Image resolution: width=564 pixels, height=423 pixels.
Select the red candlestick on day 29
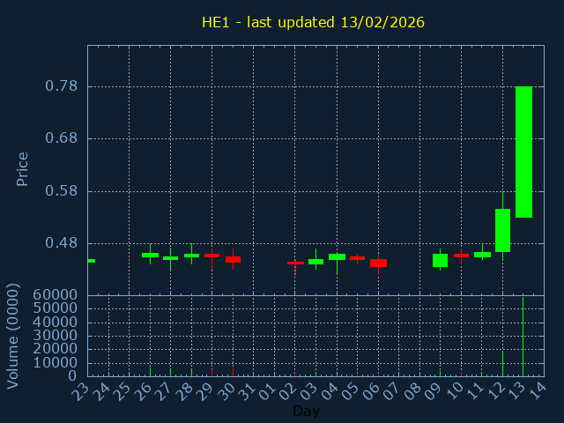click(211, 256)
